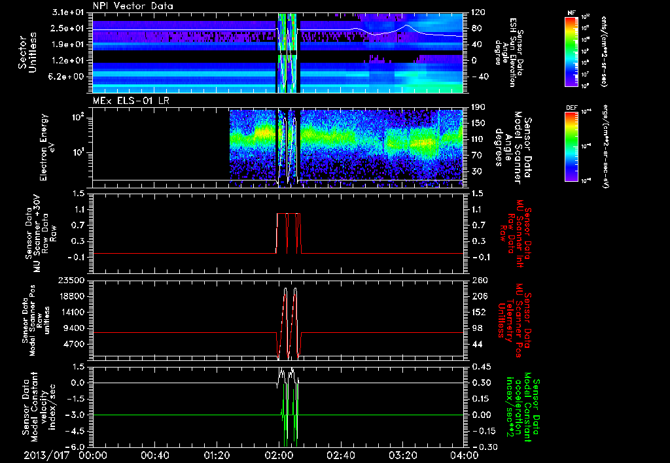The height and width of the screenshot is (463, 670).
Task: Click the 206 telemetry position tick label
Action: click(x=478, y=296)
